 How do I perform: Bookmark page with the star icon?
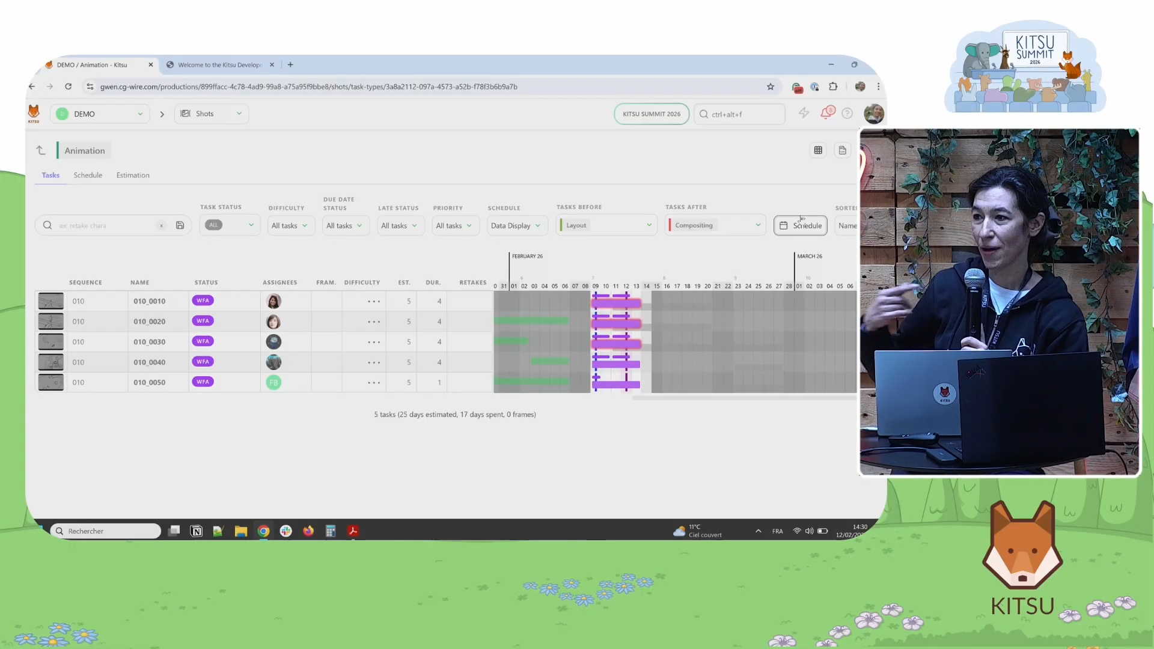coord(771,87)
